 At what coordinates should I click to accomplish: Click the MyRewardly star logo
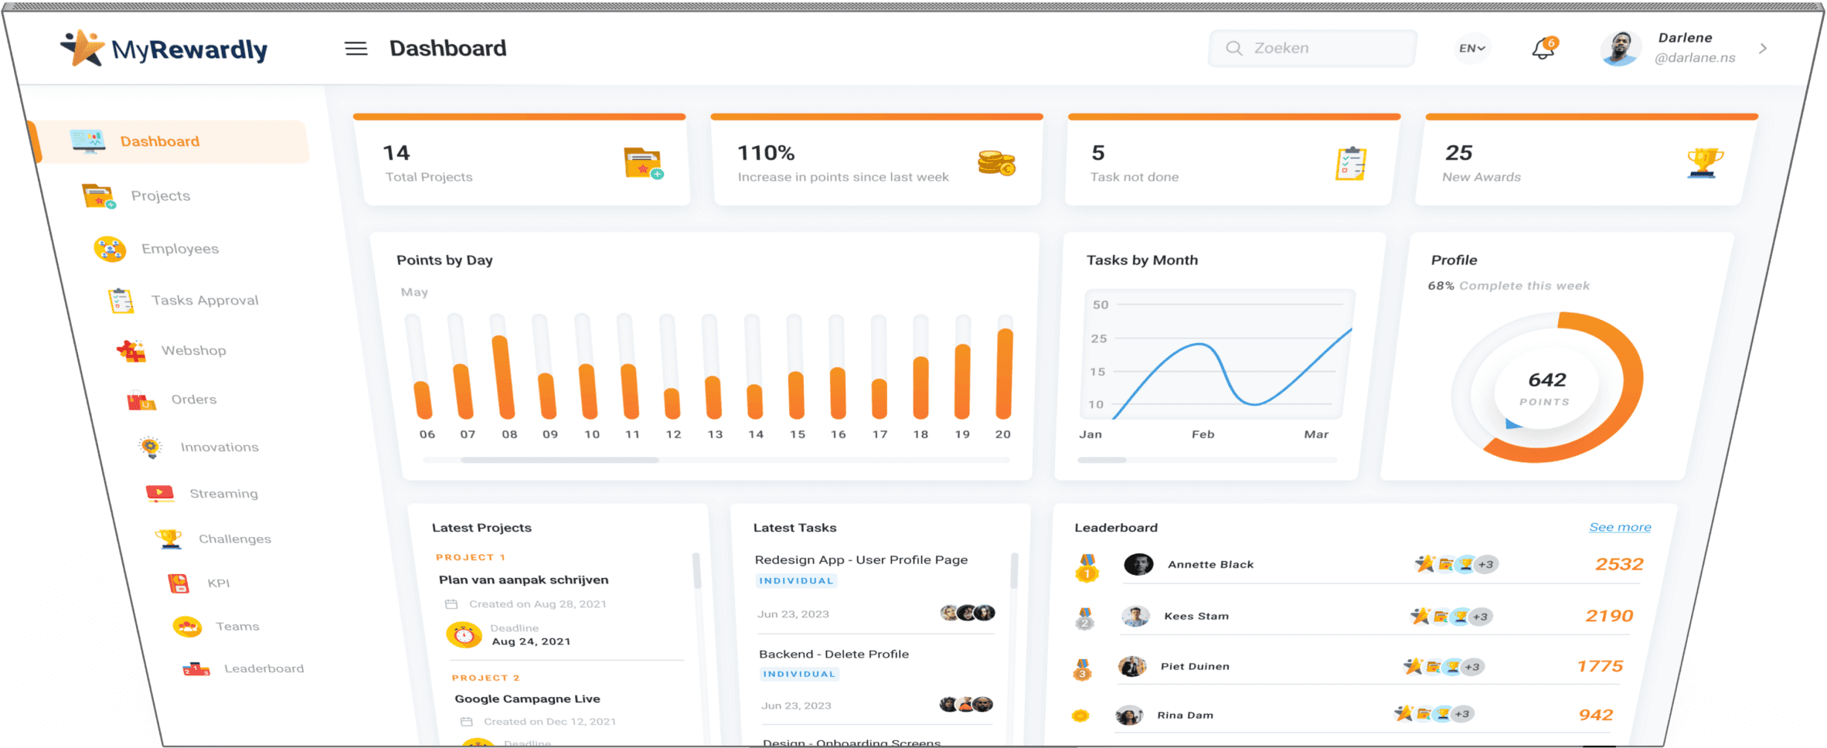pos(82,48)
